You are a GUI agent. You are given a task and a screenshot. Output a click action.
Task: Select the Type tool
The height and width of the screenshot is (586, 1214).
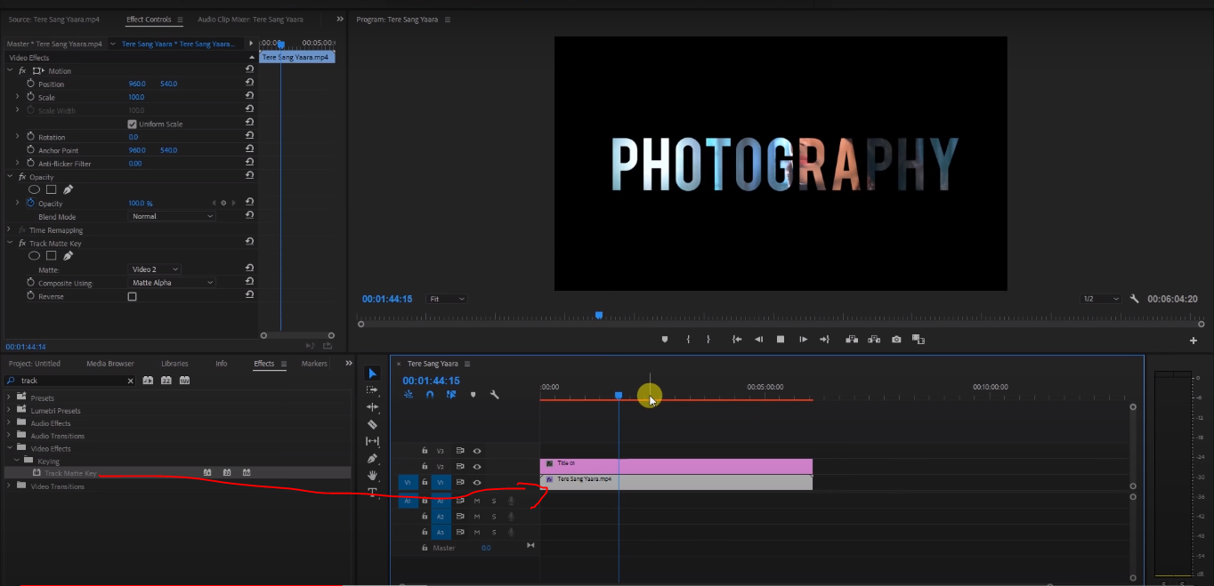(372, 491)
